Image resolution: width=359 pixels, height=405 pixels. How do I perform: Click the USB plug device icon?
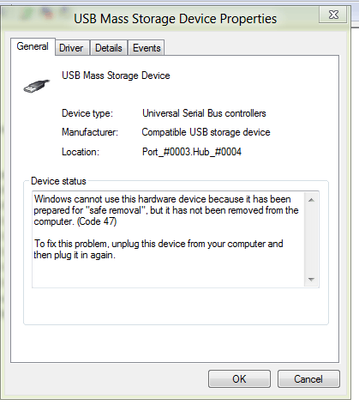click(x=37, y=86)
